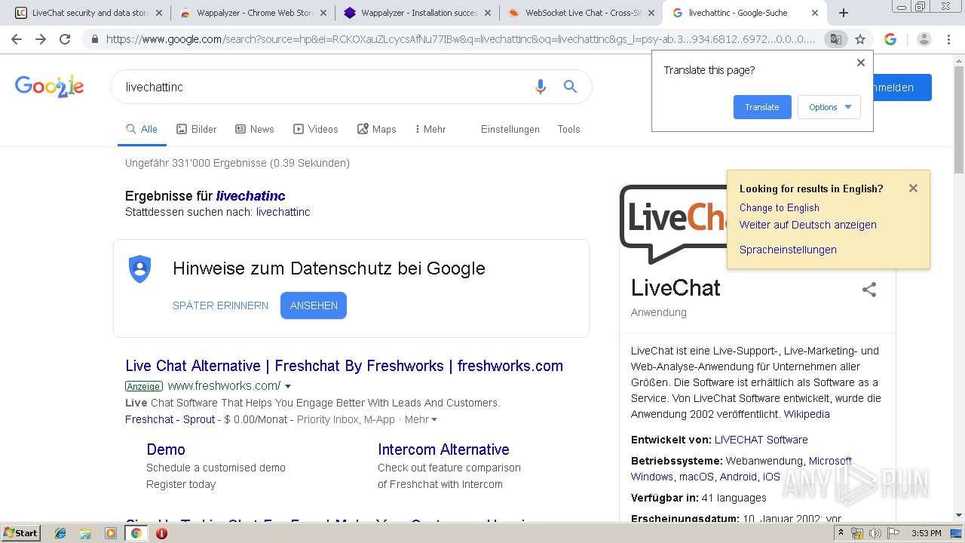Image resolution: width=965 pixels, height=543 pixels.
Task: Click the volume icon in system tray
Action: 875,533
